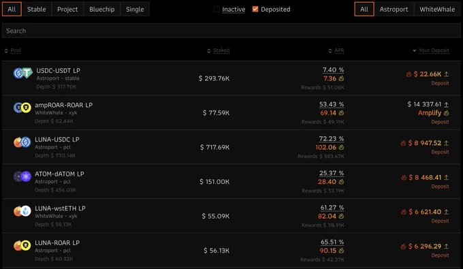Image resolution: width=463 pixels, height=269 pixels.
Task: Filter pools by WhiteWhale
Action: (x=437, y=9)
